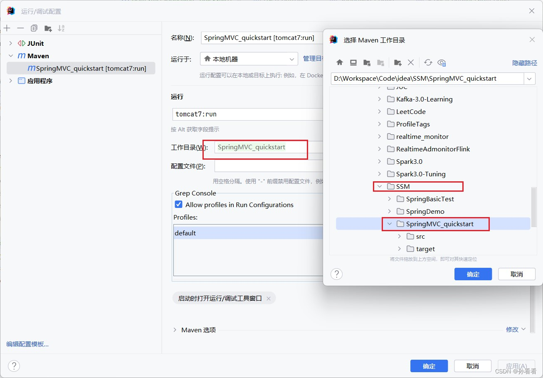Select SpringMVC_quickstart [tomcat7:run] configuration
The image size is (543, 378).
(x=81, y=68)
